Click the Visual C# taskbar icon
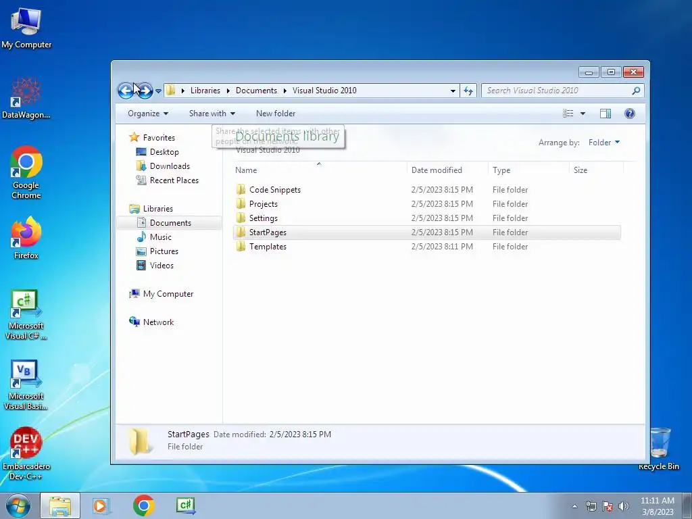Viewport: 692px width, 519px height. click(x=185, y=505)
